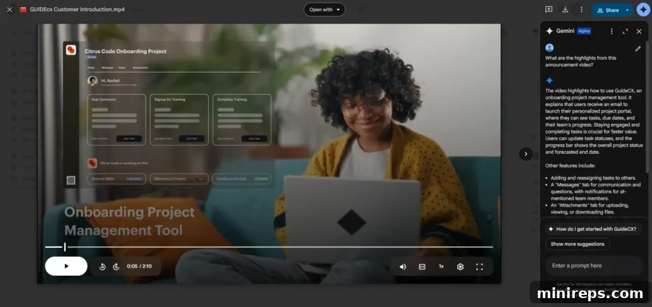Expand the Share dropdown arrow

coord(627,10)
